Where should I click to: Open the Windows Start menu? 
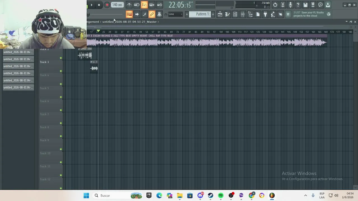coord(86,195)
